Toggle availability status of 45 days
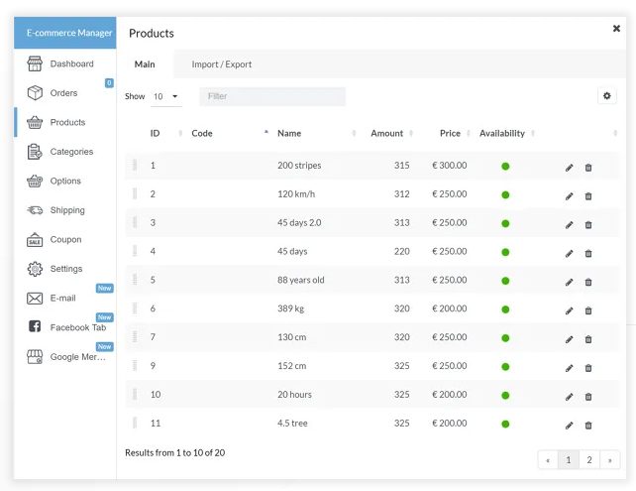Image resolution: width=636 pixels, height=491 pixels. [505, 252]
